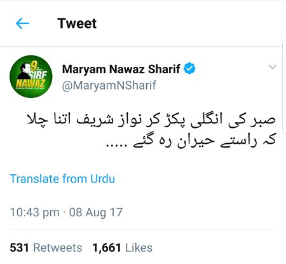286x264 pixels.
Task: Click the 08 Aug 17 date
Action: click(x=96, y=212)
